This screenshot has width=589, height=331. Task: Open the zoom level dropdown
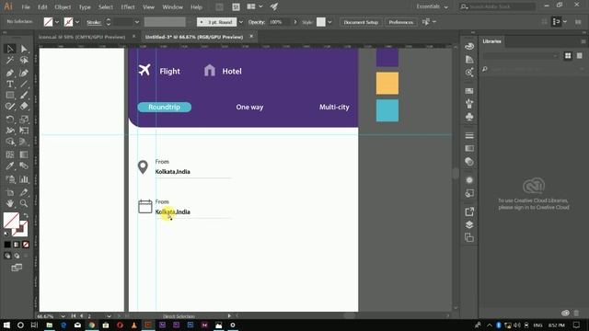[63, 316]
